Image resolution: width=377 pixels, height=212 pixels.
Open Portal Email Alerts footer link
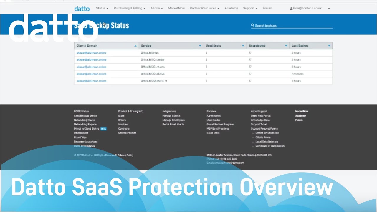173,124
